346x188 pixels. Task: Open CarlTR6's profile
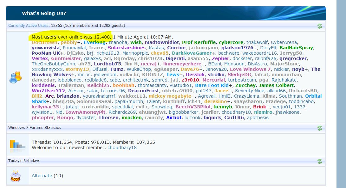234,118
